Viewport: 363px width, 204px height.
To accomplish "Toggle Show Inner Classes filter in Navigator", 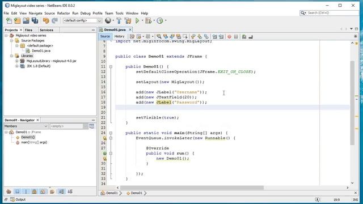I will coord(43,192).
